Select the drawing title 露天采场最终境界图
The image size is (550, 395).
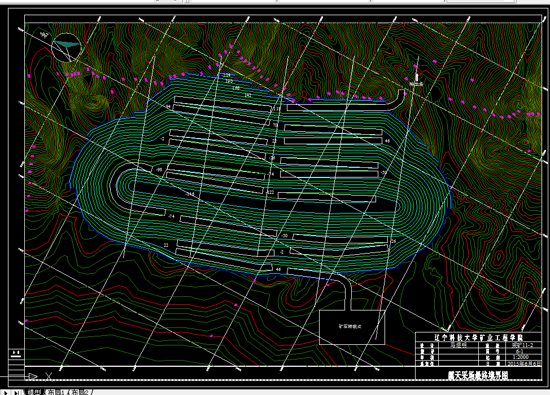(x=478, y=375)
